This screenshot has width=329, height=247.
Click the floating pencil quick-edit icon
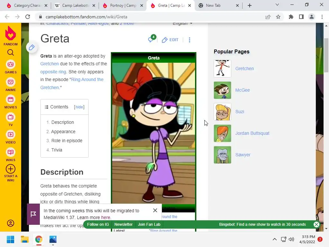coord(32,48)
